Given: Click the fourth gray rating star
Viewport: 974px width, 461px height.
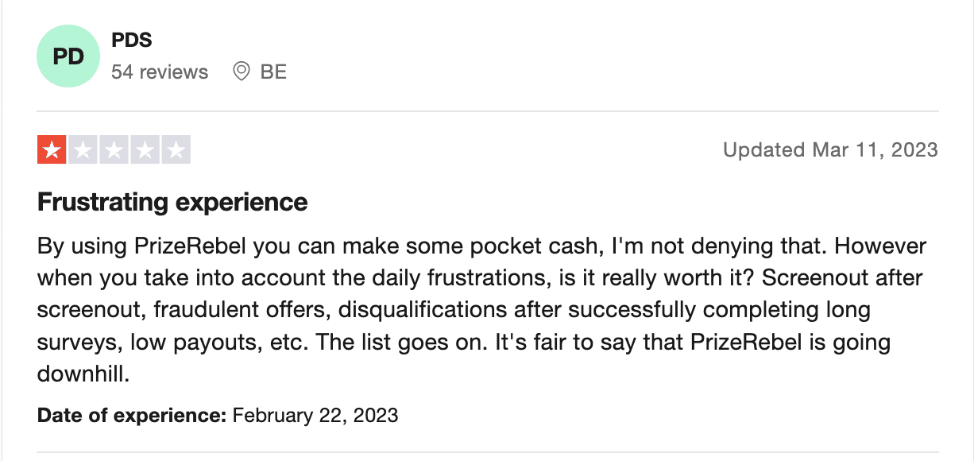Looking at the screenshot, I should pyautogui.click(x=145, y=149).
